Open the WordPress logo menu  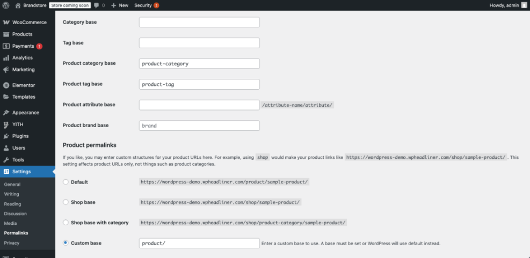tap(6, 5)
